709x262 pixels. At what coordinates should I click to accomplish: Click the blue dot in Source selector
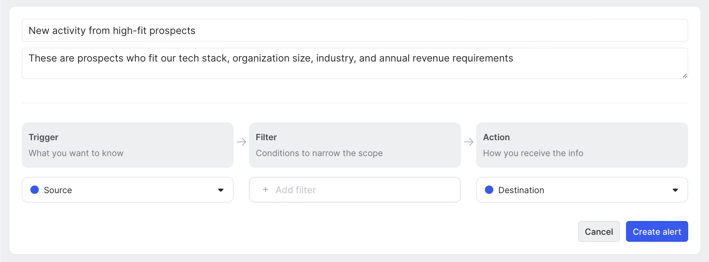click(35, 190)
